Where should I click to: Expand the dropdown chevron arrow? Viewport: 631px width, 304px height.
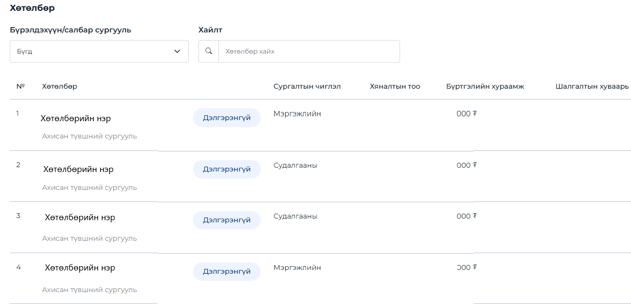[x=177, y=51]
